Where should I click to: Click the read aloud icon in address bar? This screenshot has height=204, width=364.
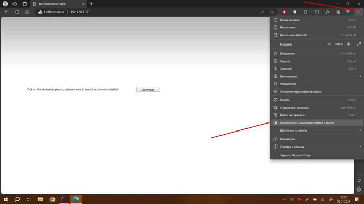coord(262,12)
